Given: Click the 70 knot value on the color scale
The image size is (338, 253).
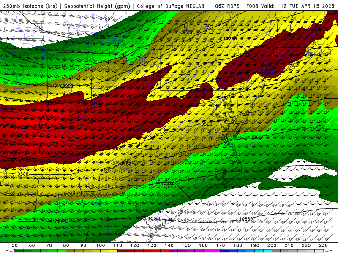Looking at the screenshot, I should tap(49, 245).
